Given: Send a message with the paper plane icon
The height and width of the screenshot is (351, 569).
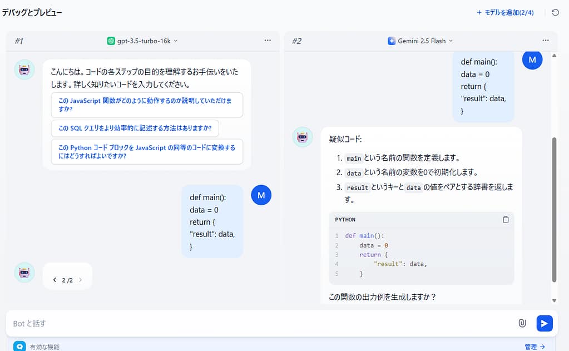Looking at the screenshot, I should point(544,323).
